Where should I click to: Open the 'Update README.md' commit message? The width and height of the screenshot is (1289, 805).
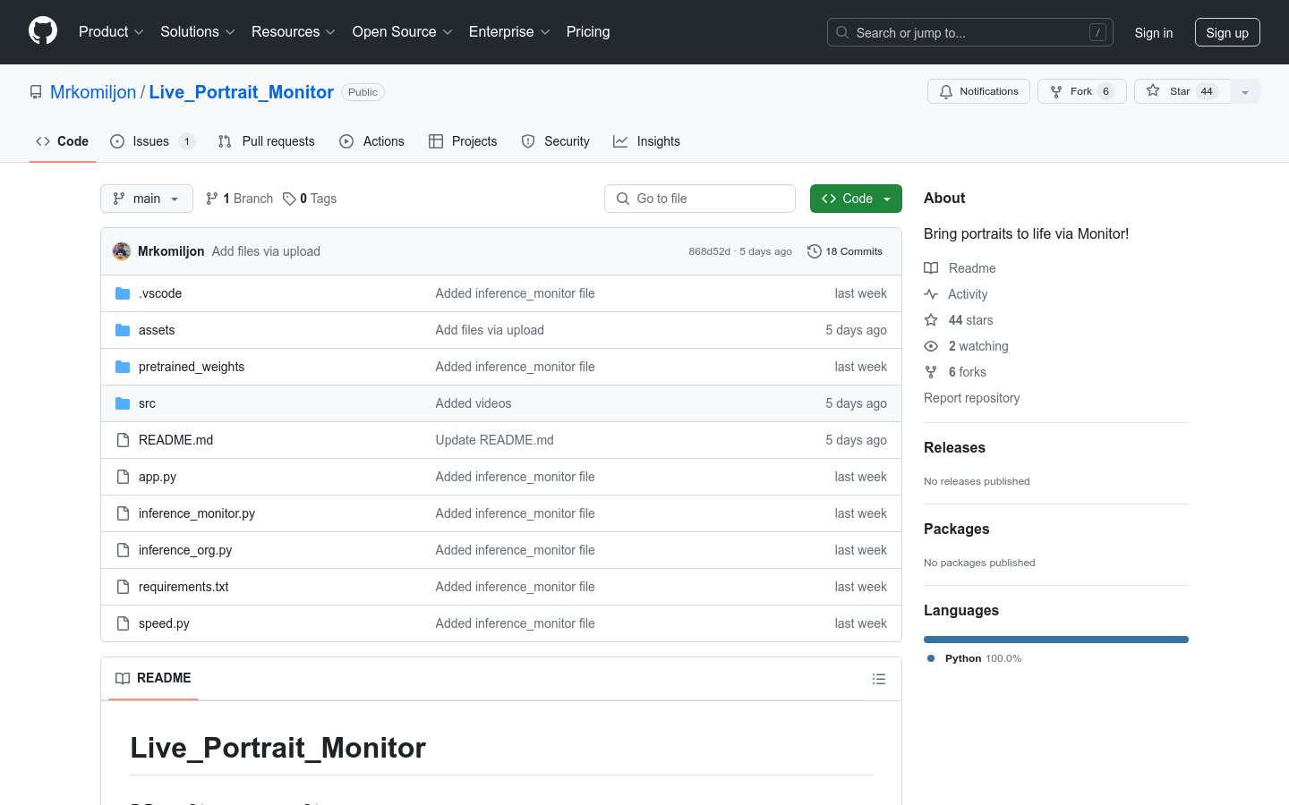494,440
